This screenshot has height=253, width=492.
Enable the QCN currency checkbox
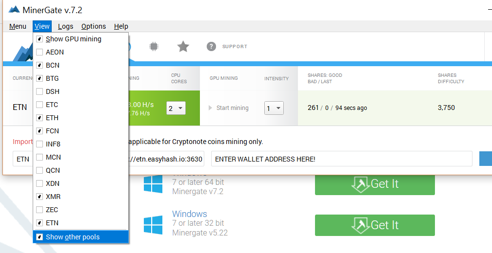39,171
